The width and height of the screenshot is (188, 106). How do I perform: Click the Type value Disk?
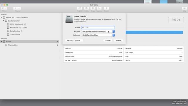click(181, 56)
